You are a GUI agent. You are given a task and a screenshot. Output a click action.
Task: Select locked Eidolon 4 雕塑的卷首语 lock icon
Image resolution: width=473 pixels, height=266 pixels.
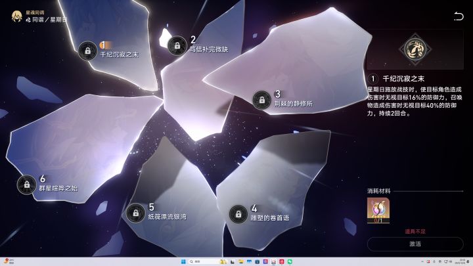pyautogui.click(x=238, y=214)
